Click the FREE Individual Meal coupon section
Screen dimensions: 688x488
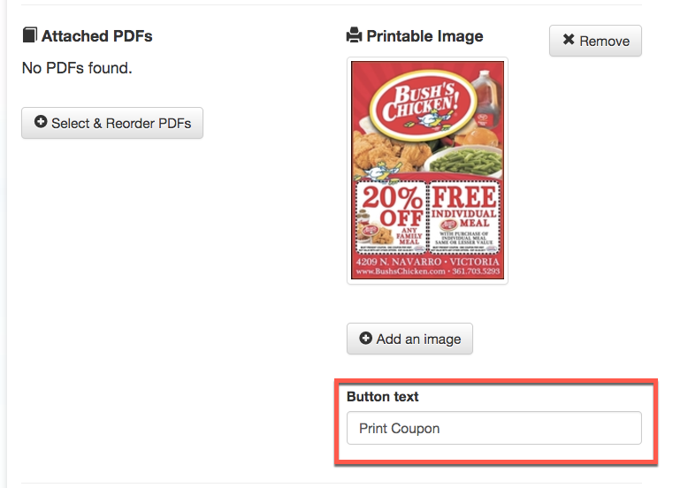click(463, 217)
